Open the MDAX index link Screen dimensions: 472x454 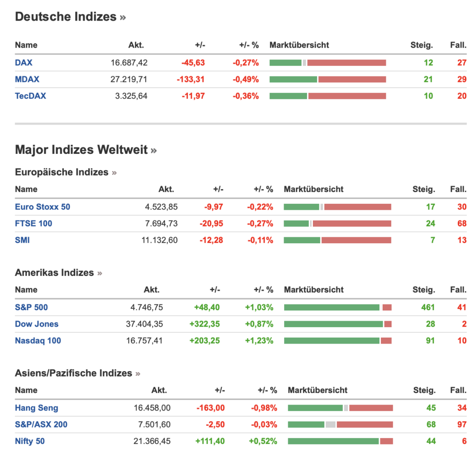point(27,79)
